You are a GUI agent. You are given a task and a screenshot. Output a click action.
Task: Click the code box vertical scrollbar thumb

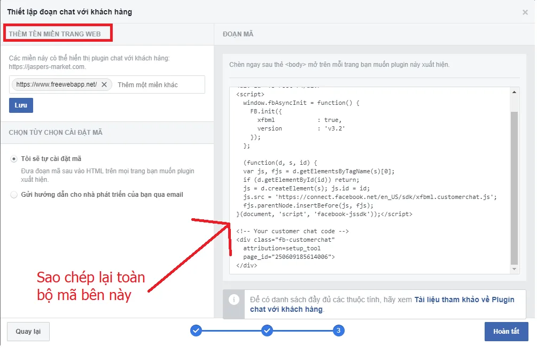pos(514,188)
